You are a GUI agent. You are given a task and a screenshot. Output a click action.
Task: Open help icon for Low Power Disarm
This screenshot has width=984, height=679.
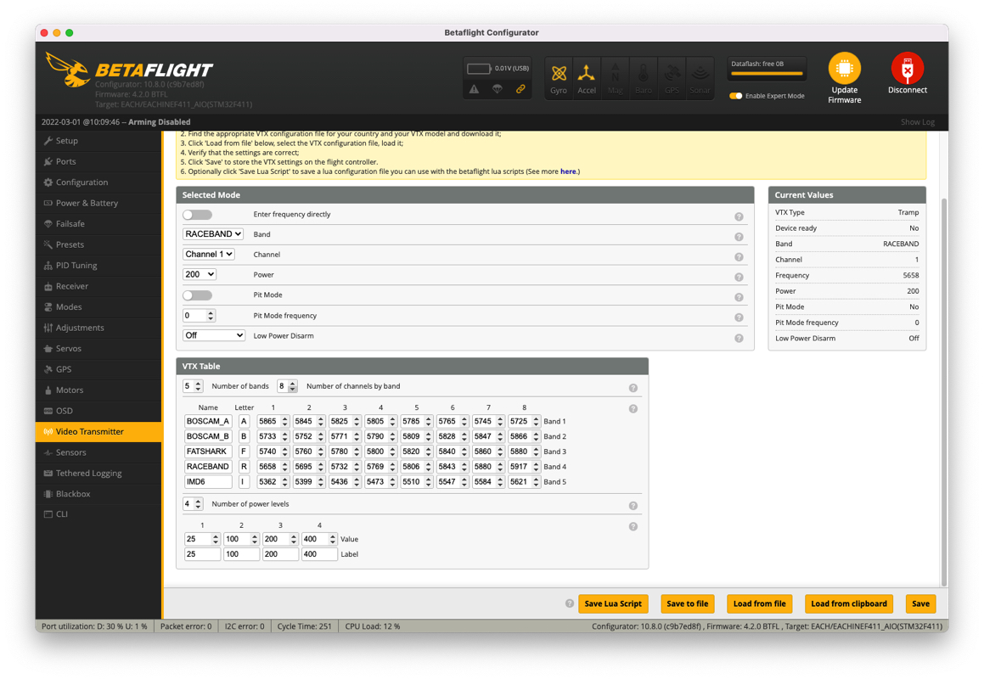739,339
